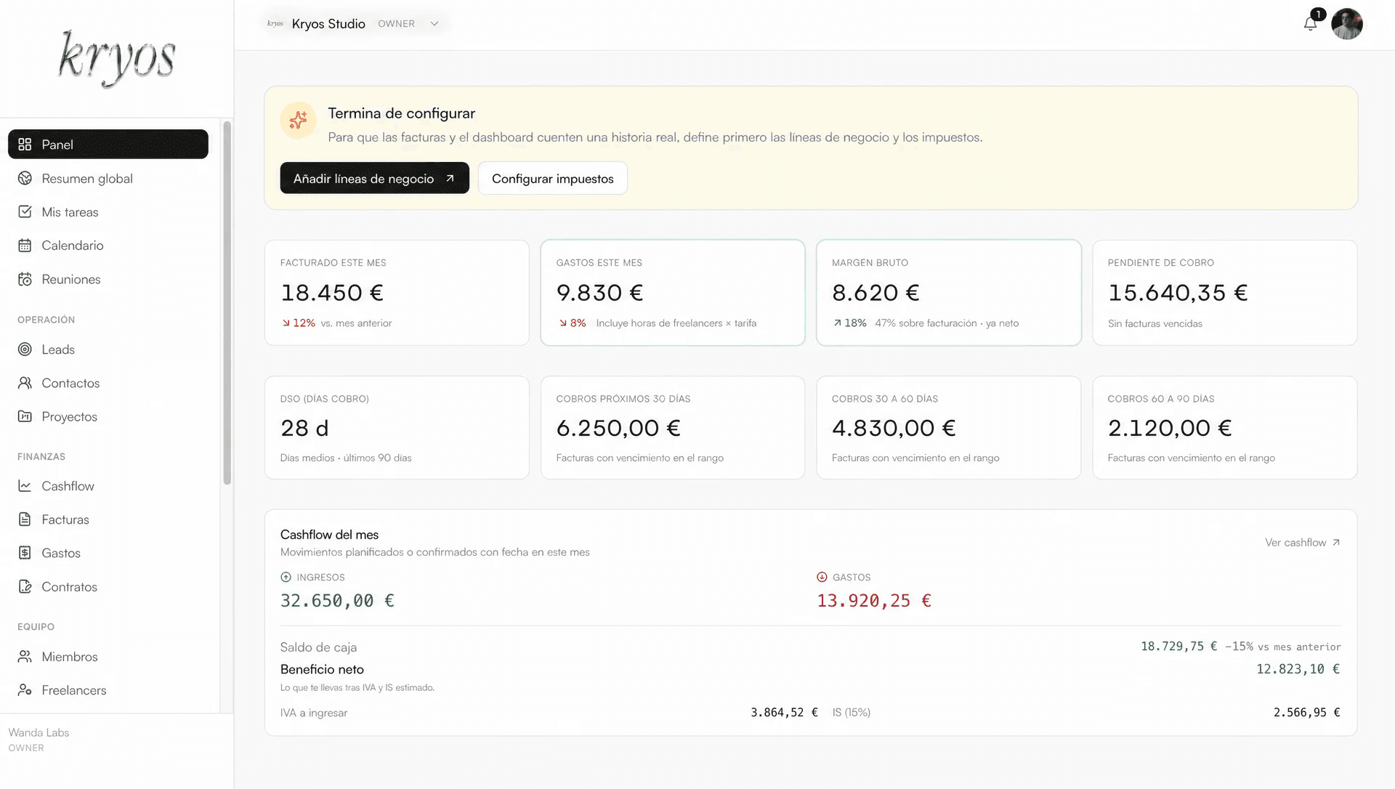Click Configurar impuestos button
Image resolution: width=1395 pixels, height=789 pixels.
(x=552, y=178)
